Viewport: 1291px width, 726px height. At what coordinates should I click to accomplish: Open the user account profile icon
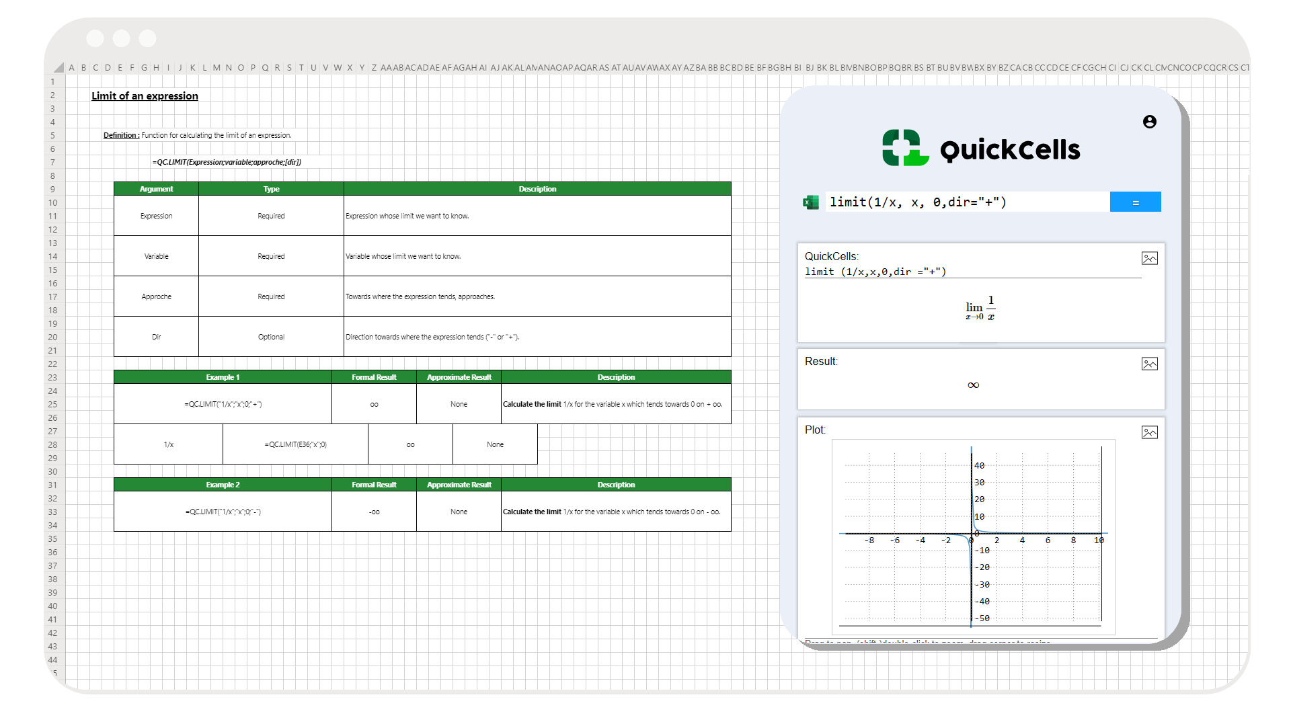tap(1150, 122)
